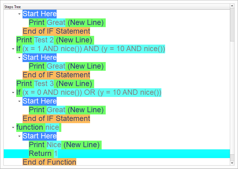Viewport: 238px width, 169px height.
Task: Select End of IF Statement below Test 3
Action: pyautogui.click(x=56, y=118)
